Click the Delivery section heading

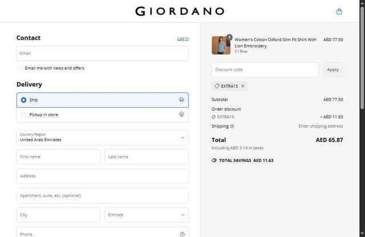tap(29, 84)
